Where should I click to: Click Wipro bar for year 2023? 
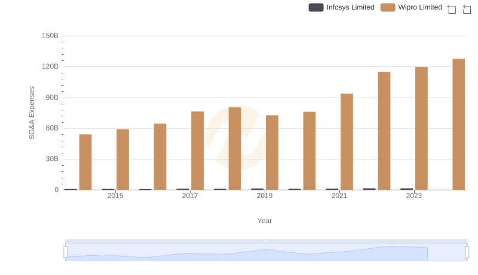coord(422,128)
